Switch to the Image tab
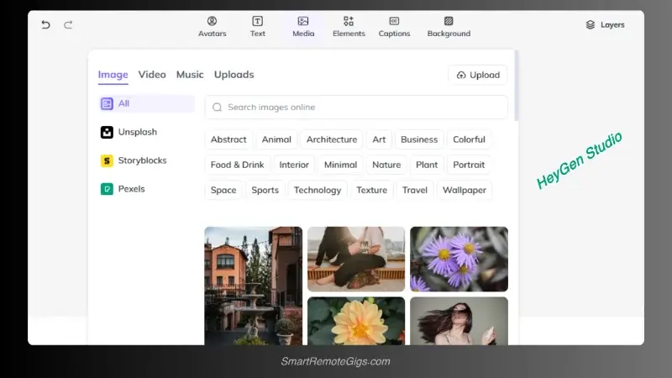 tap(113, 75)
